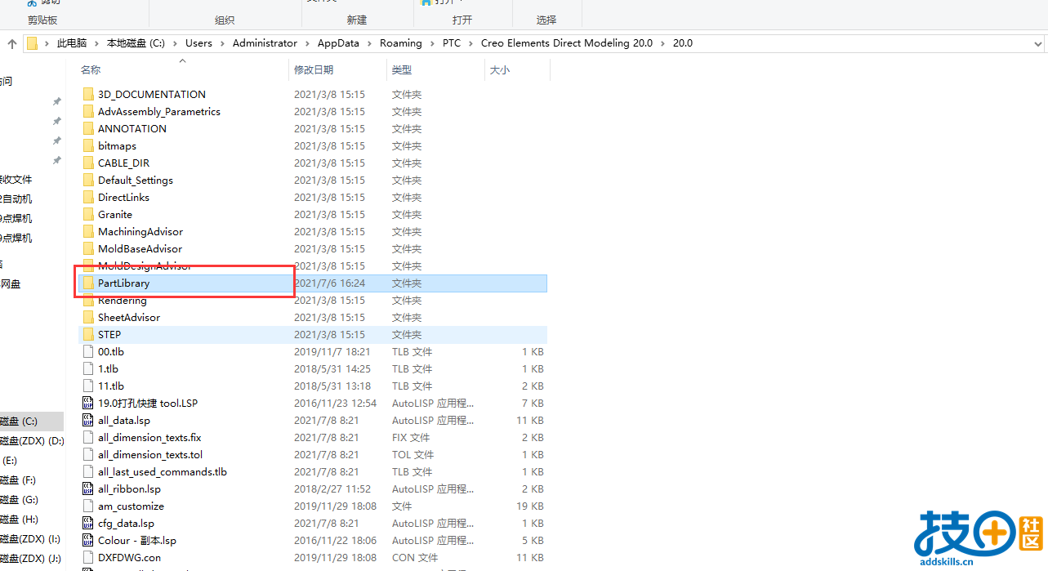
Task: Select the AdvAssembly_Parametrics folder icon
Action: coord(89,111)
